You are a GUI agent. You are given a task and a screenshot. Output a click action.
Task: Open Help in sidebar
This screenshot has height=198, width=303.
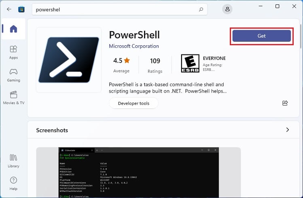pos(13,183)
